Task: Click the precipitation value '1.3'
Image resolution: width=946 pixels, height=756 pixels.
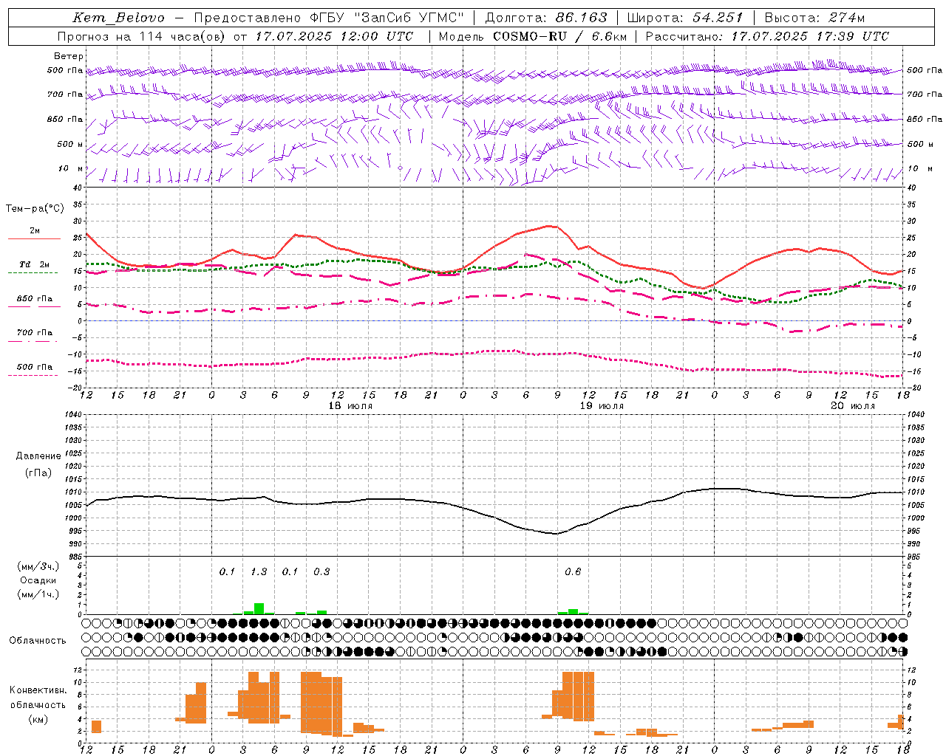Action: pos(259,572)
